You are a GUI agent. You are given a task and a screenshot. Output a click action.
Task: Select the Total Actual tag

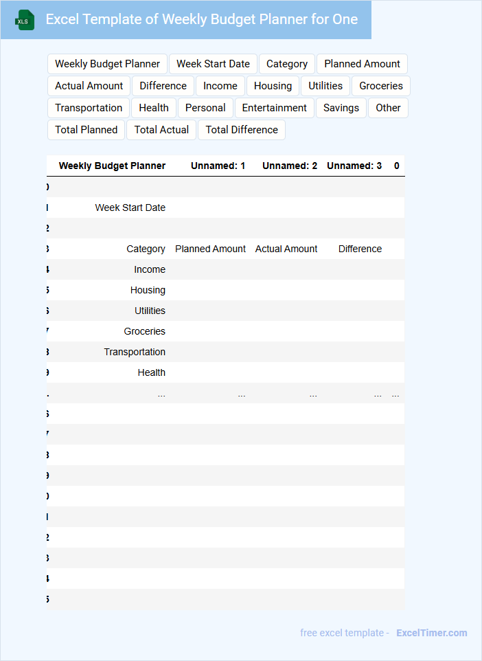[161, 130]
